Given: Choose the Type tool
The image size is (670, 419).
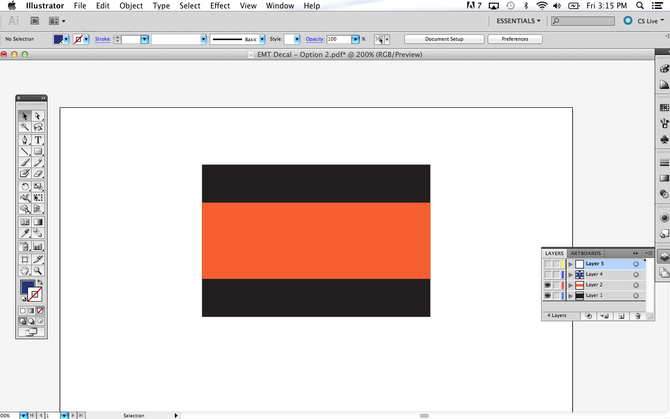Looking at the screenshot, I should click(38, 140).
